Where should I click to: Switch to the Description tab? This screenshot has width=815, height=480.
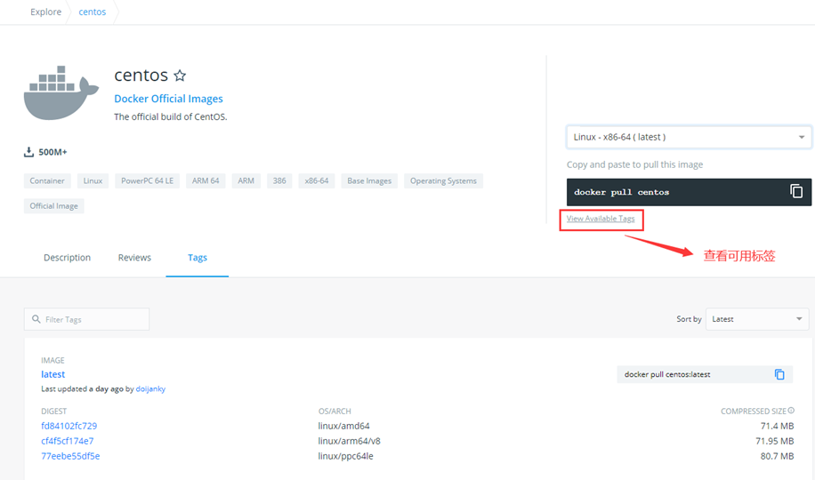tap(67, 258)
